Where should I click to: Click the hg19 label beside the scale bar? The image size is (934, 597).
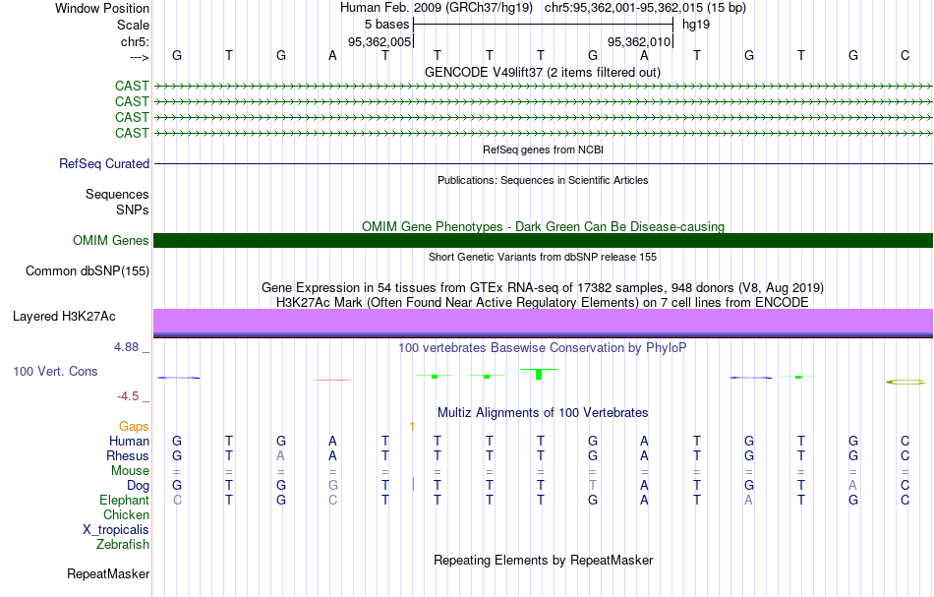pos(696,25)
